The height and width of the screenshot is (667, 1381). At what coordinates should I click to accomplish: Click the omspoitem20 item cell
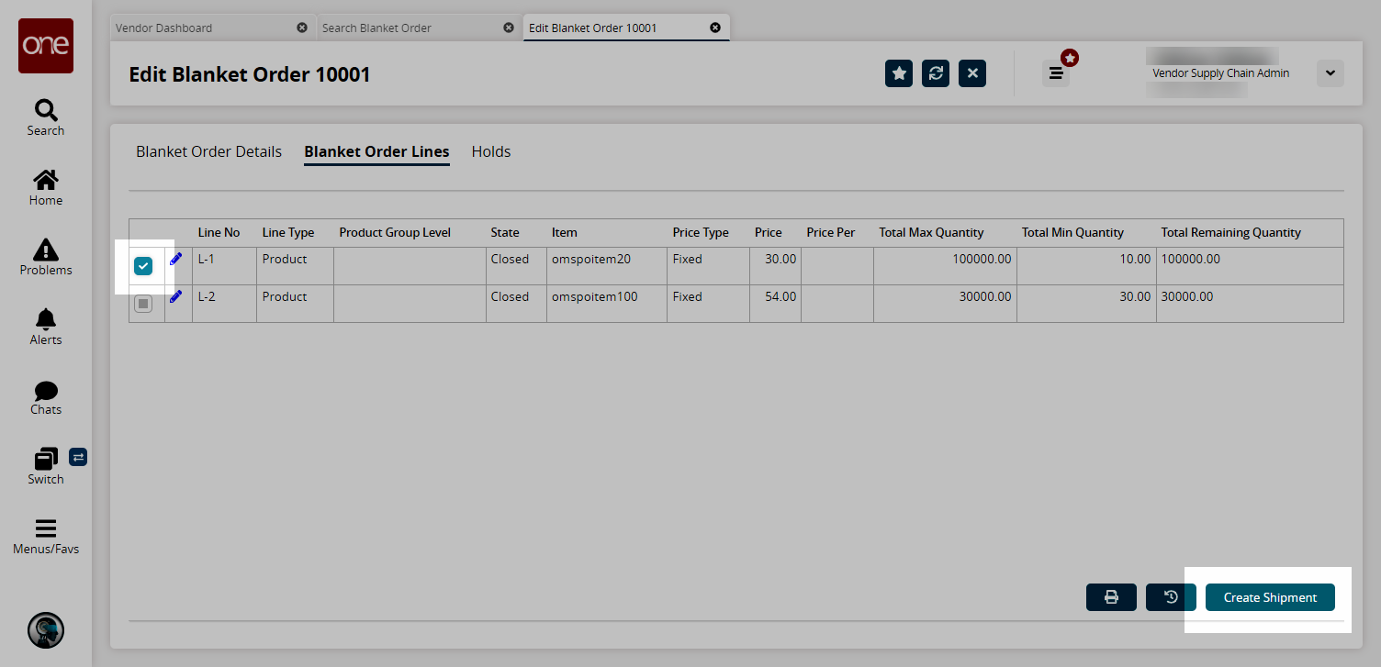coord(607,266)
